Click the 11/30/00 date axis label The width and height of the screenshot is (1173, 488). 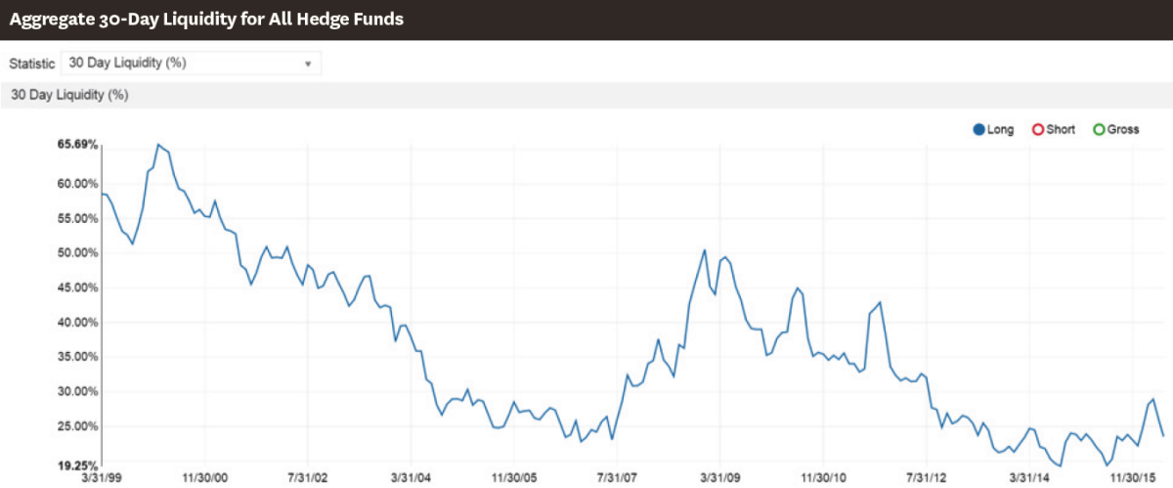[x=205, y=478]
